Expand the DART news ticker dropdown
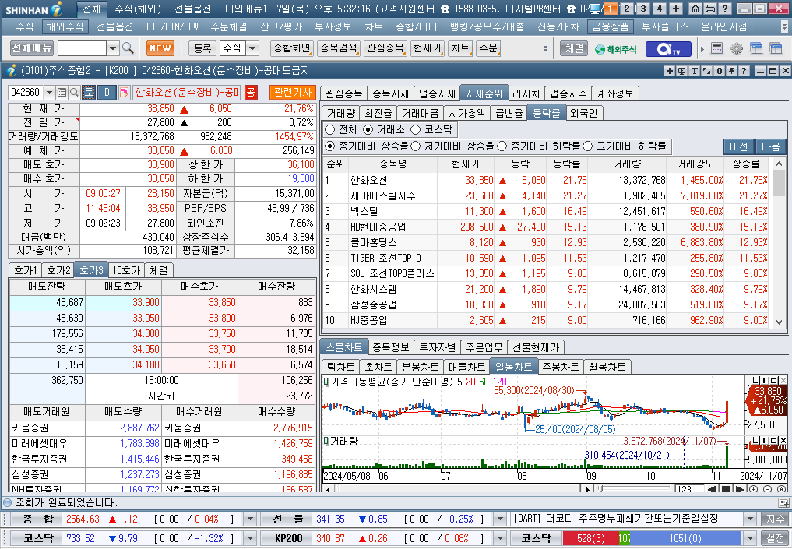Screen dimensions: 792x549 click(750, 519)
